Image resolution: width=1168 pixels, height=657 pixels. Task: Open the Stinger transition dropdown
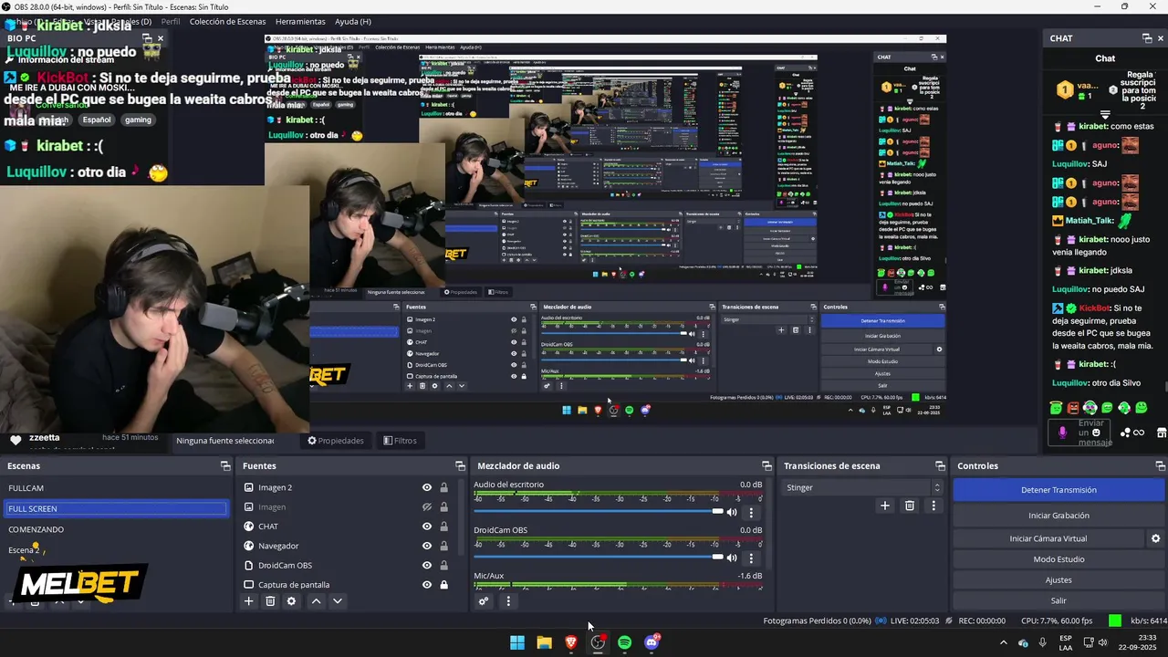point(861,487)
